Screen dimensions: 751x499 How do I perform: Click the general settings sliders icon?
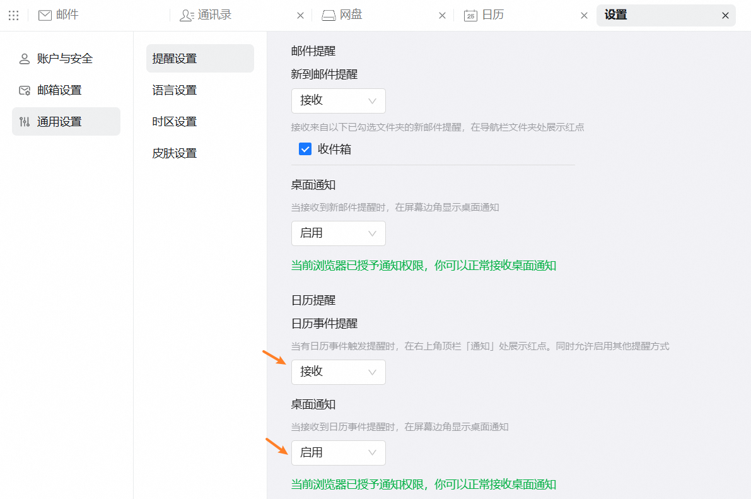click(25, 122)
